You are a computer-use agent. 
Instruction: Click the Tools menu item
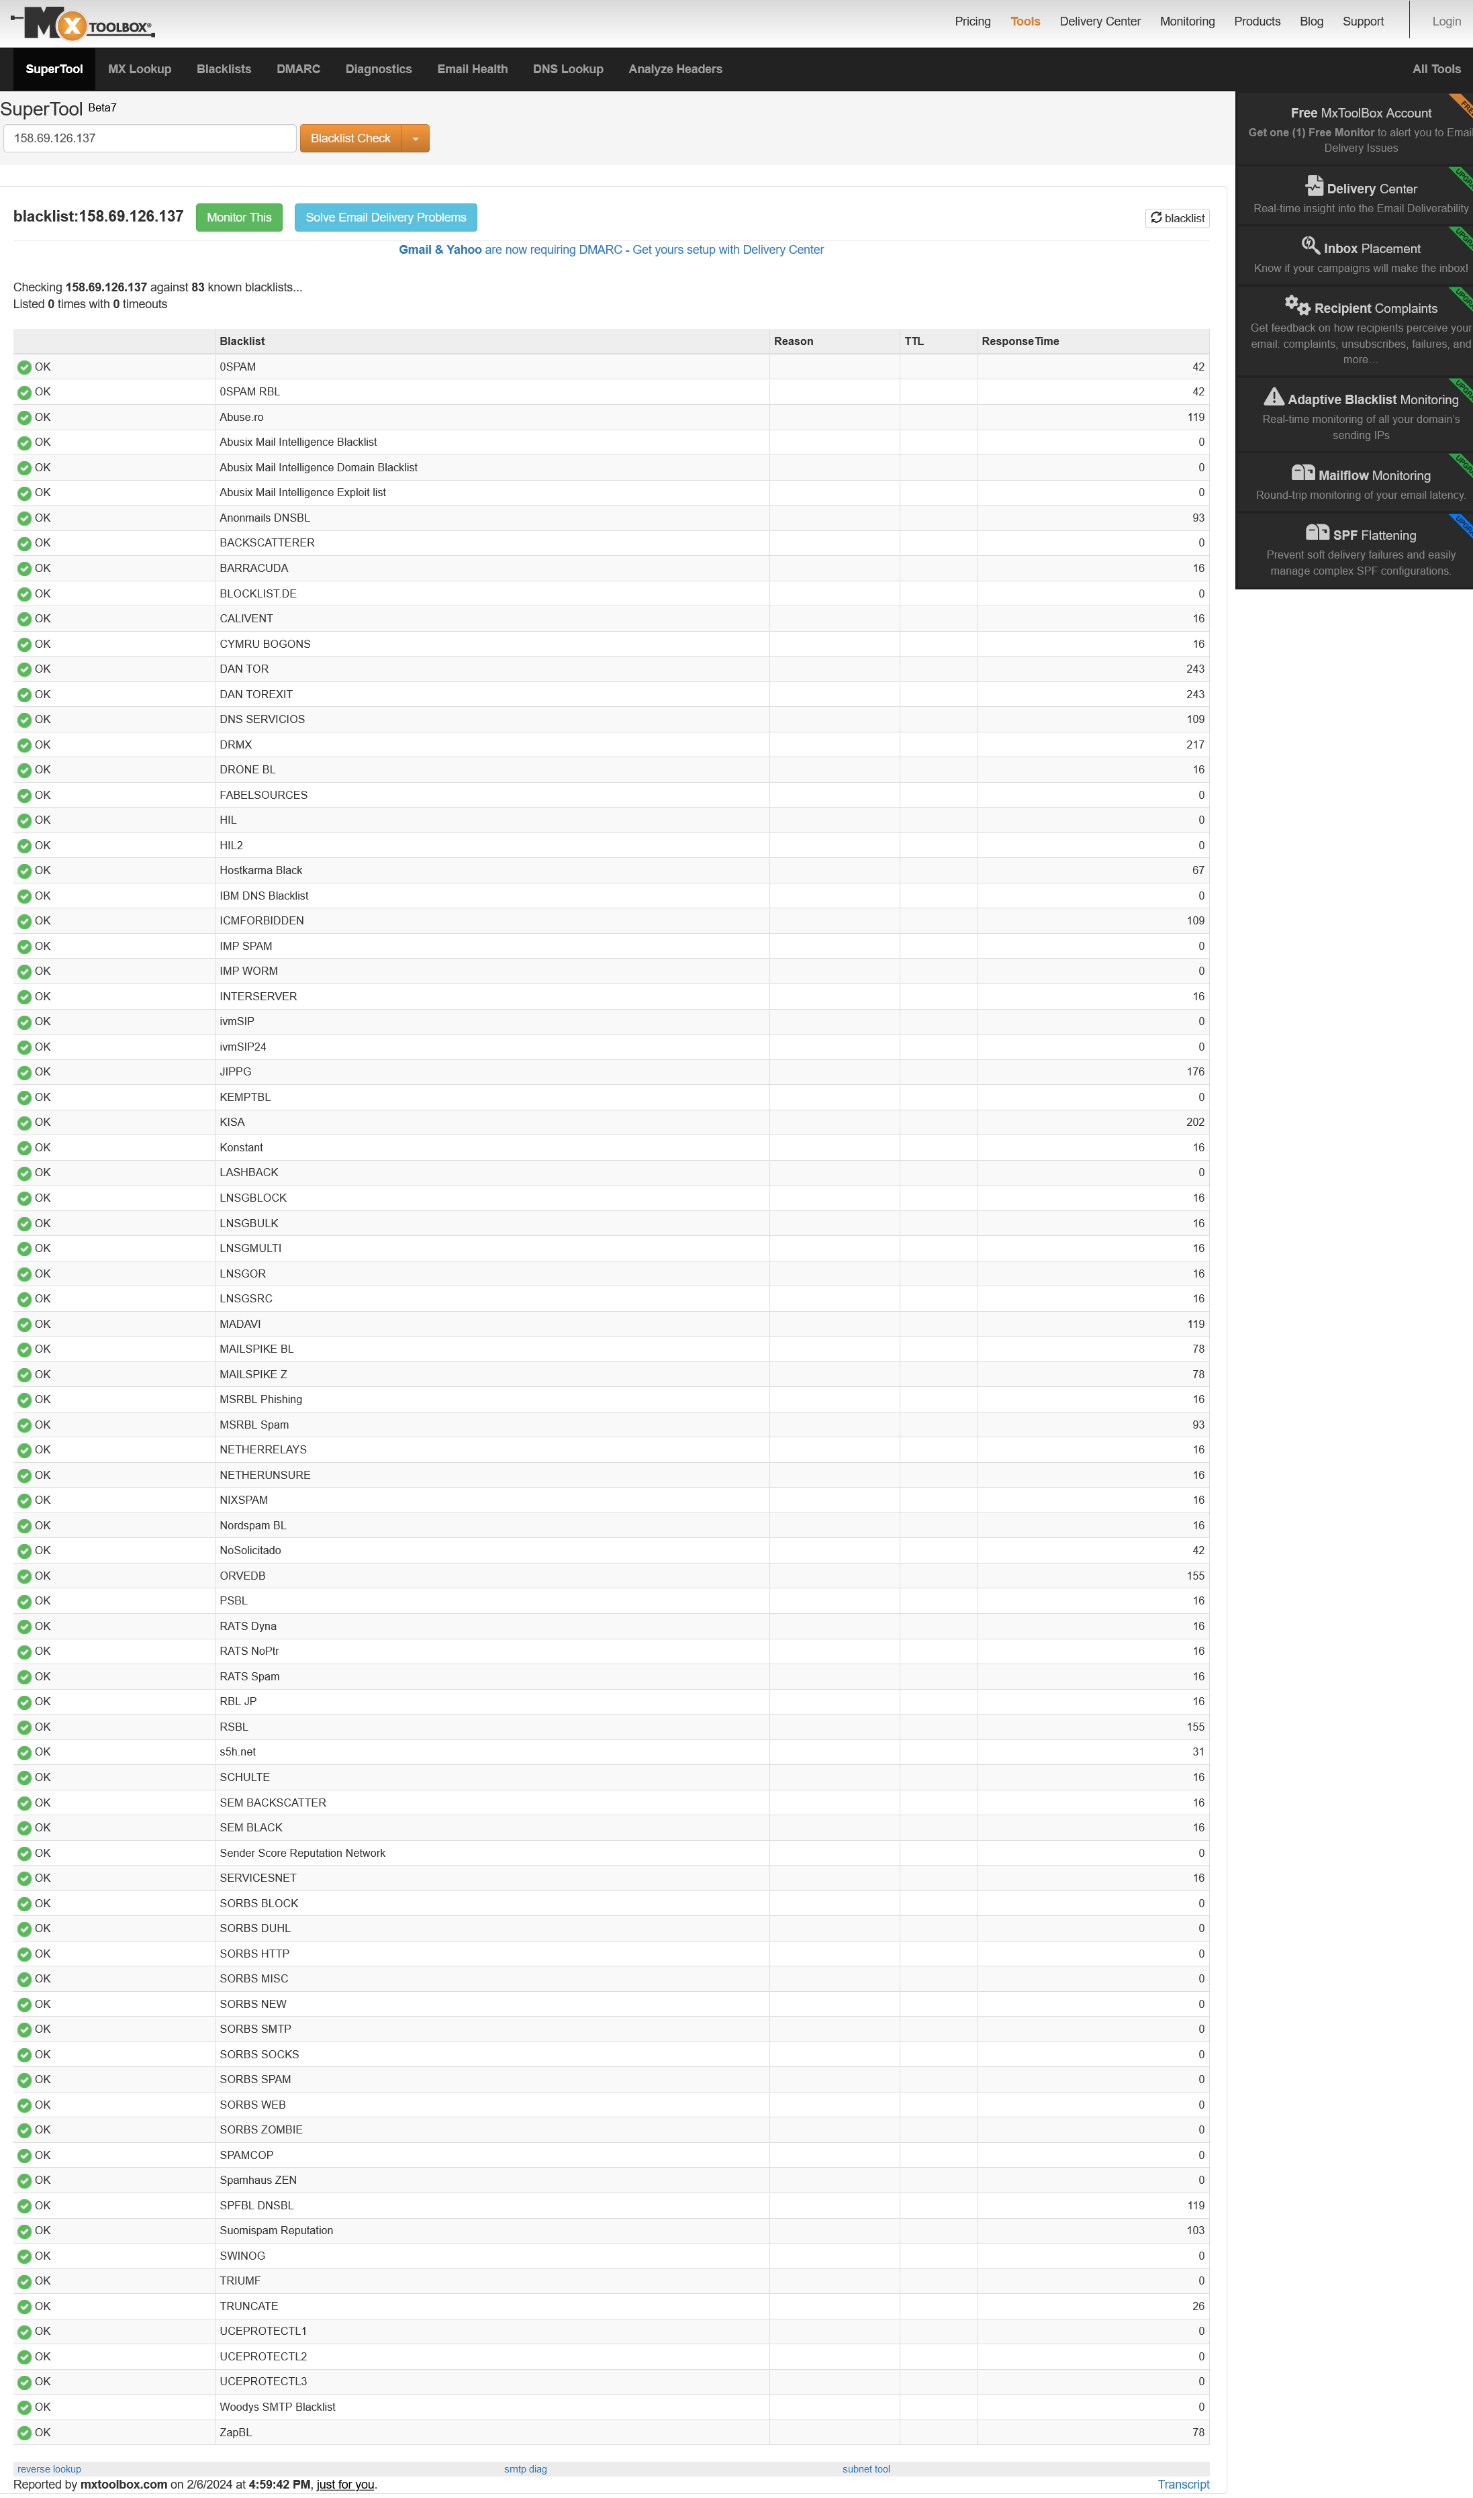click(x=1023, y=19)
